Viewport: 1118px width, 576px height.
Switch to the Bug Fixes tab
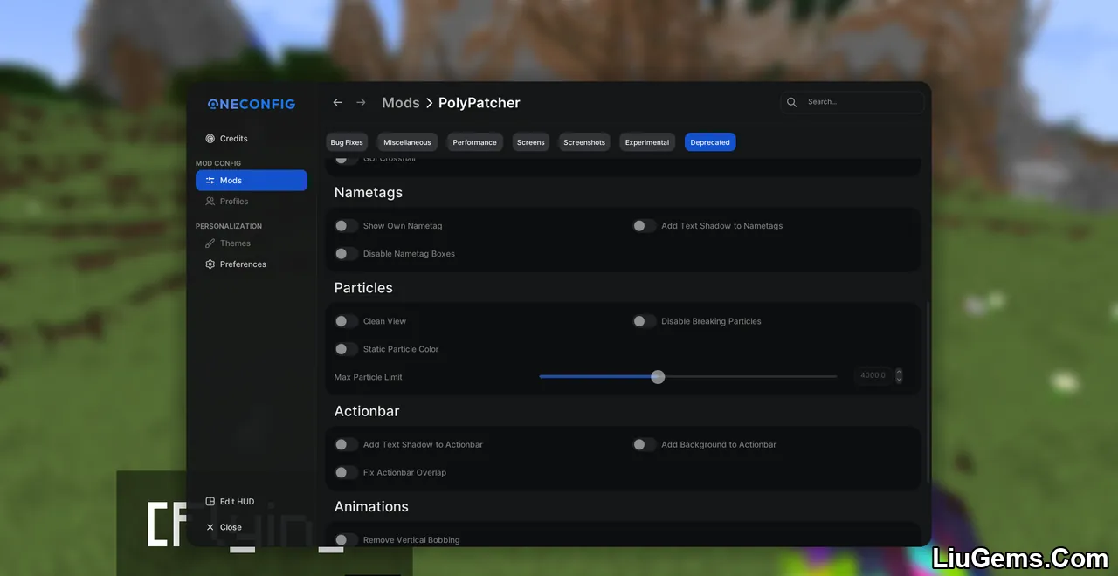[x=347, y=142]
